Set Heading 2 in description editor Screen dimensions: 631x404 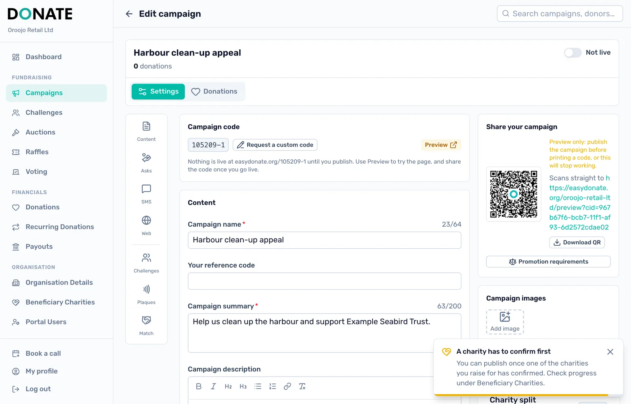pyautogui.click(x=228, y=387)
